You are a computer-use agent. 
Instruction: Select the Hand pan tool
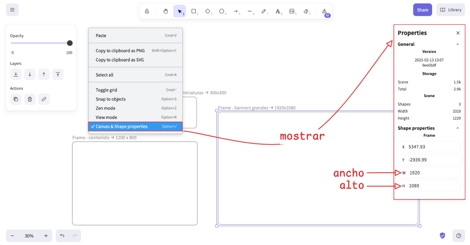pyautogui.click(x=165, y=11)
